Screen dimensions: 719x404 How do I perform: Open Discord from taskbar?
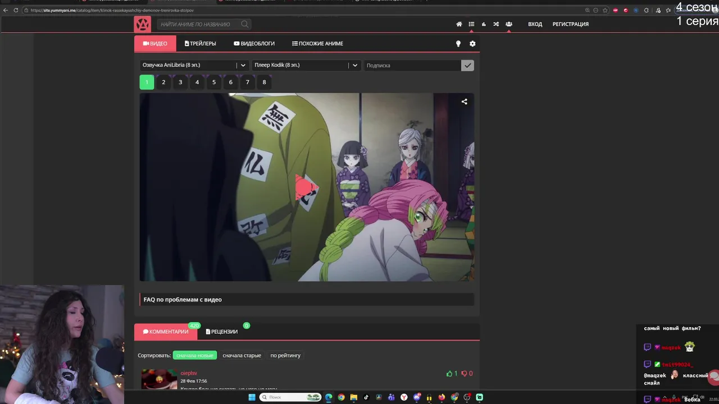[x=416, y=397]
